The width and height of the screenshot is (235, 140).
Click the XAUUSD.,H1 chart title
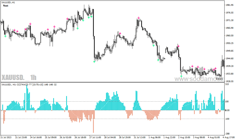tap(8, 3)
